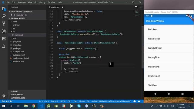194x109 pixels.
Task: Click the volume icon in system tray
Action: pyautogui.click(x=168, y=106)
